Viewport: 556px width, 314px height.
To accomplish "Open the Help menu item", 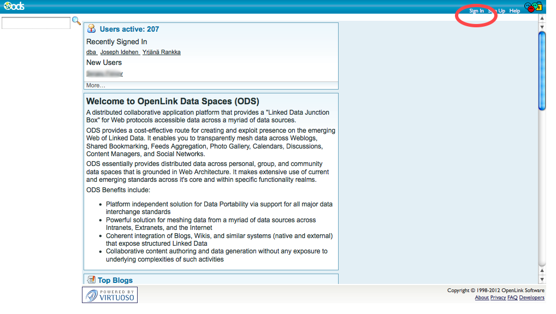I will [514, 11].
